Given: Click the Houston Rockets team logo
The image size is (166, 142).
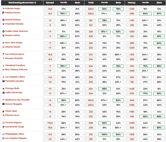Looking at the screenshot, I should (x=3, y=58).
